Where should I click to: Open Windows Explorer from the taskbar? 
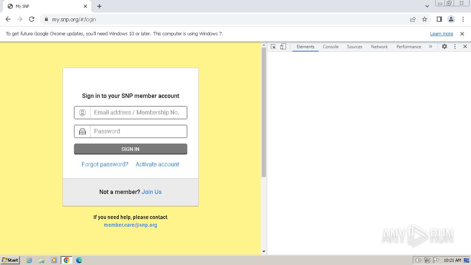click(42, 260)
